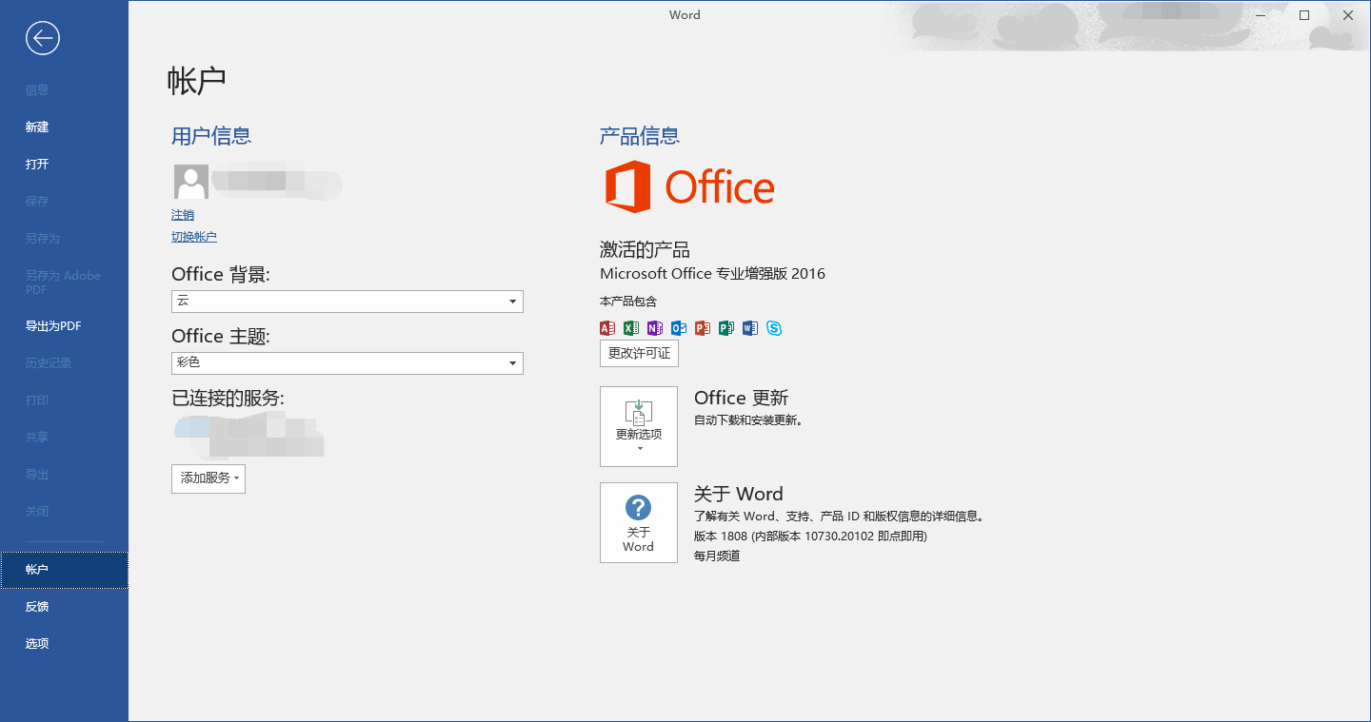Select 关闭 in the sidebar

tap(64, 512)
